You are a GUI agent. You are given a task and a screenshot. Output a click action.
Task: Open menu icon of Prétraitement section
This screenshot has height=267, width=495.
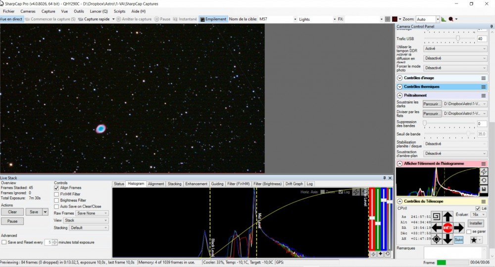[483, 95]
